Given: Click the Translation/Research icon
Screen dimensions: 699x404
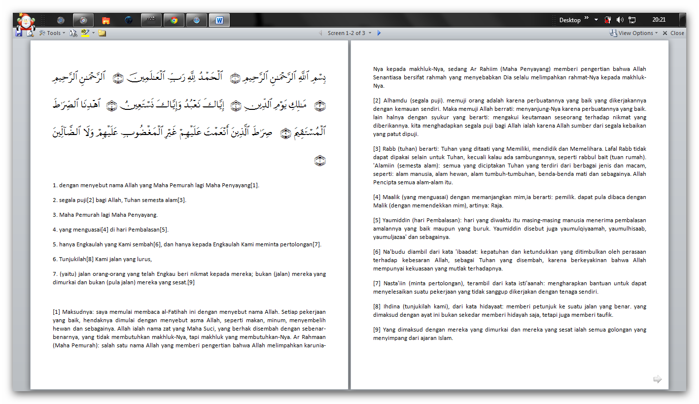Looking at the screenshot, I should [73, 33].
